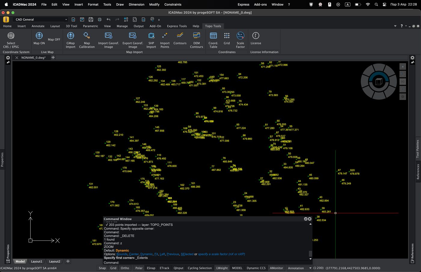This screenshot has width=421, height=272.
Task: Turn the live map on with Map ON
Action: click(39, 39)
